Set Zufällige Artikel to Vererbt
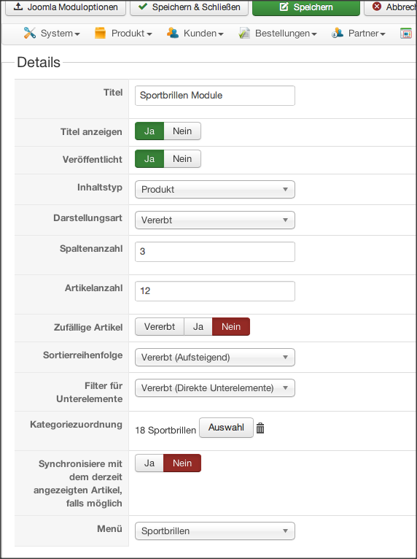417x559 pixels. pyautogui.click(x=160, y=327)
